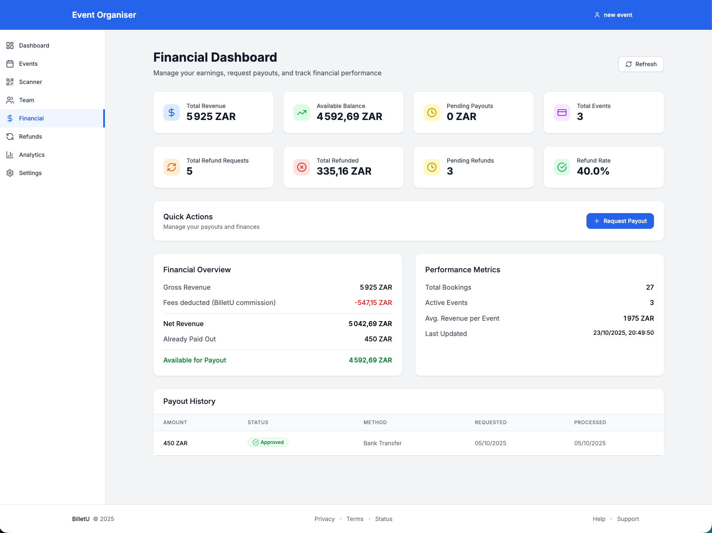Open the Help footer link
Screen dimensions: 712x533
pos(599,519)
